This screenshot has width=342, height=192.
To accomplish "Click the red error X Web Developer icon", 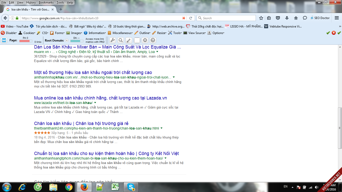I will point(334,33).
